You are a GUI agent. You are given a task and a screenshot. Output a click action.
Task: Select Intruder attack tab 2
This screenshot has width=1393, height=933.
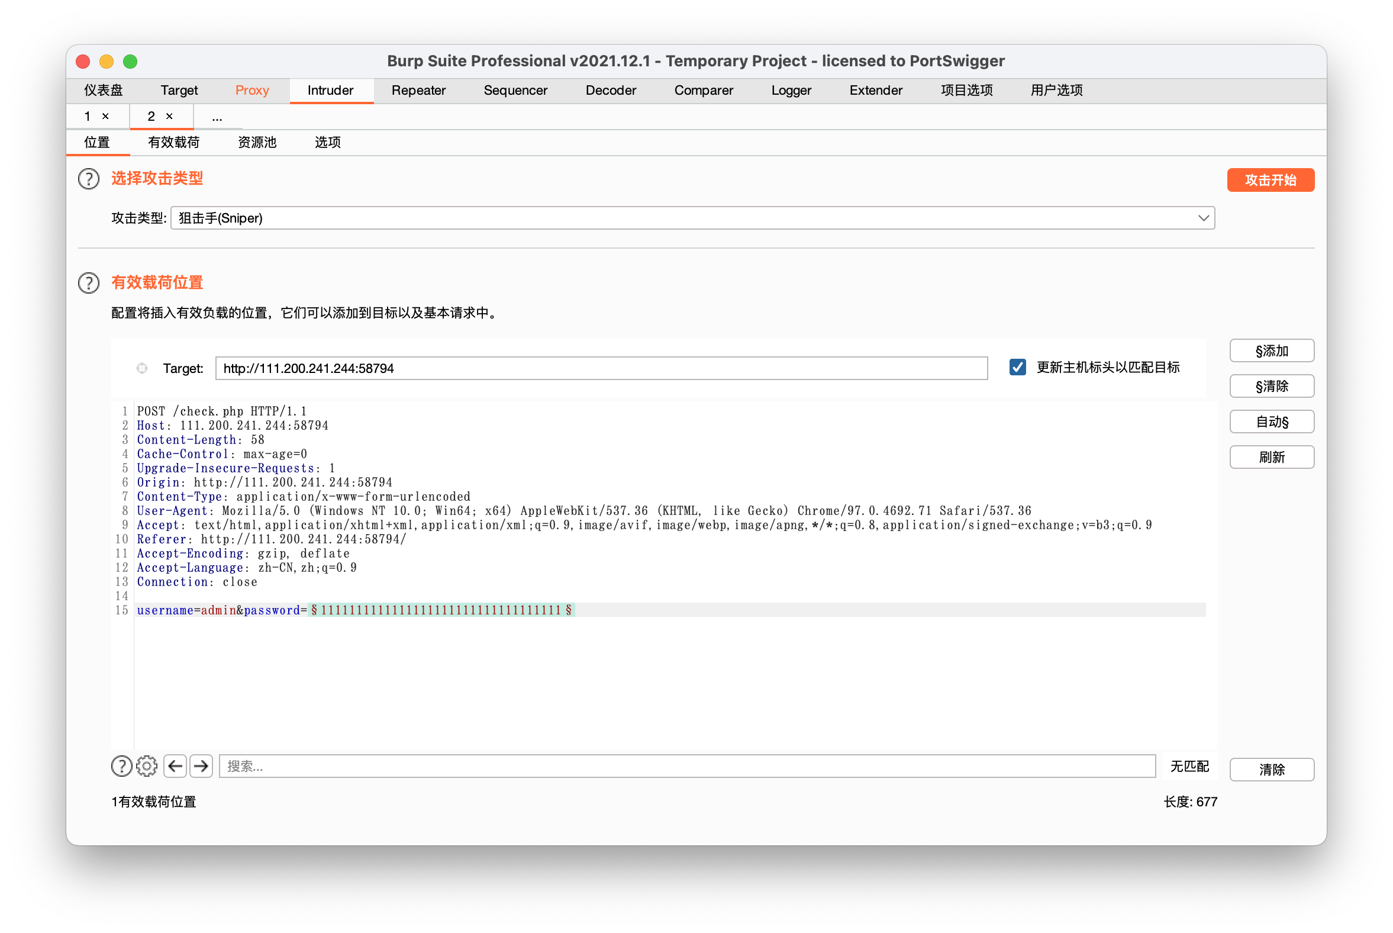151,117
